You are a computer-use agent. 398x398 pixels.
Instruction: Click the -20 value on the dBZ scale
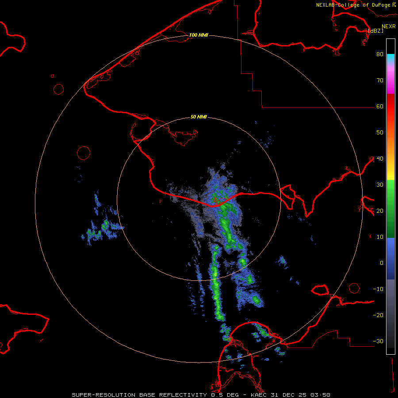(x=378, y=315)
